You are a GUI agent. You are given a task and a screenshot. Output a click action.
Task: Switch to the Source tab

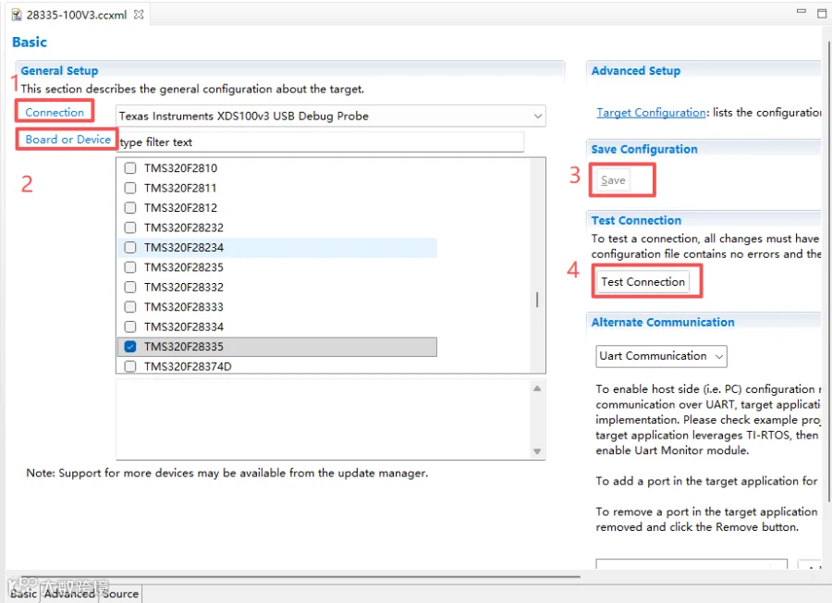(120, 594)
